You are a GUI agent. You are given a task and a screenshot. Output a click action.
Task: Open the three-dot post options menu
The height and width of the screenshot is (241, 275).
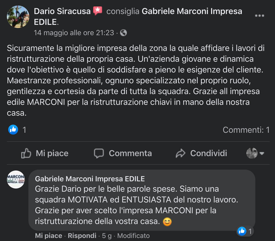coord(259,16)
